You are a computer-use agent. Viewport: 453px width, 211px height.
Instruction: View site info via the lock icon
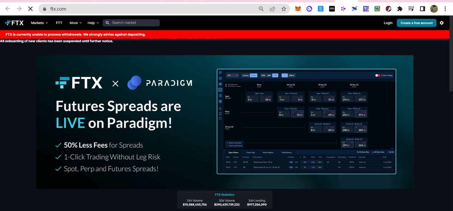click(x=45, y=9)
